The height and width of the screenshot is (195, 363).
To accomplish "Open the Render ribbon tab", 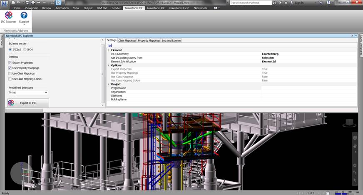I will click(116, 8).
